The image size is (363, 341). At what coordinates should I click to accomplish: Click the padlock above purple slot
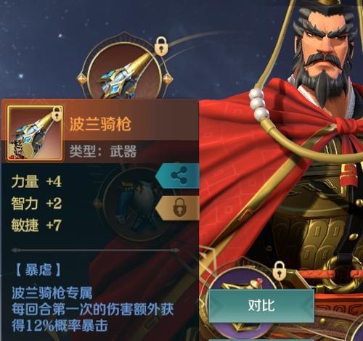click(x=280, y=271)
